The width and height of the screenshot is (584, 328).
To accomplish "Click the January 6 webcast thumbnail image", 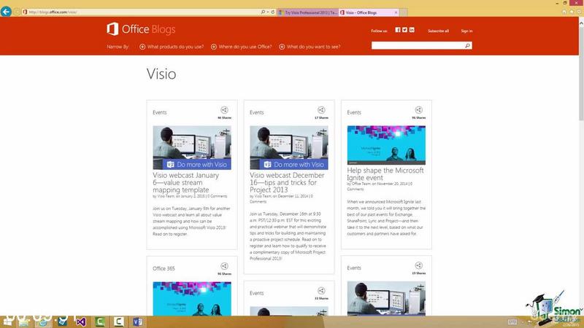I will point(192,148).
